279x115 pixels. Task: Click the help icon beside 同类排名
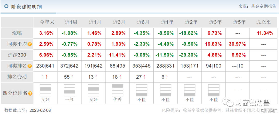click(30, 66)
